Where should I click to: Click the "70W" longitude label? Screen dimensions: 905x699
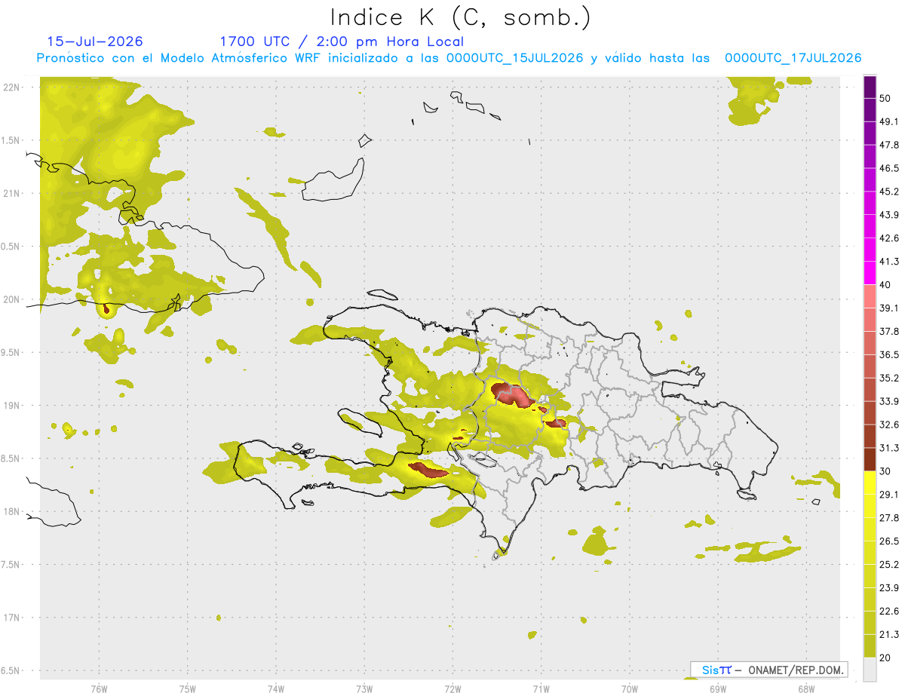click(630, 689)
